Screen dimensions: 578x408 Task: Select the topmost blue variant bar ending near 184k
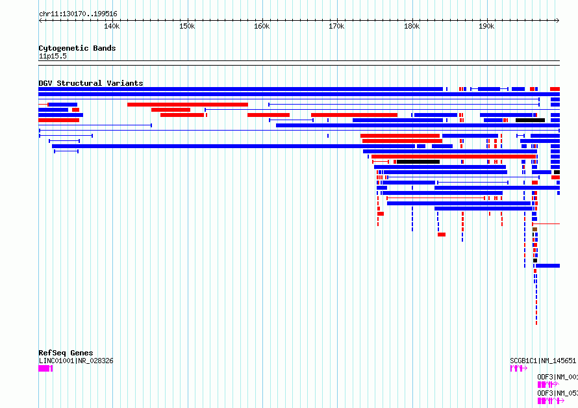point(240,89)
